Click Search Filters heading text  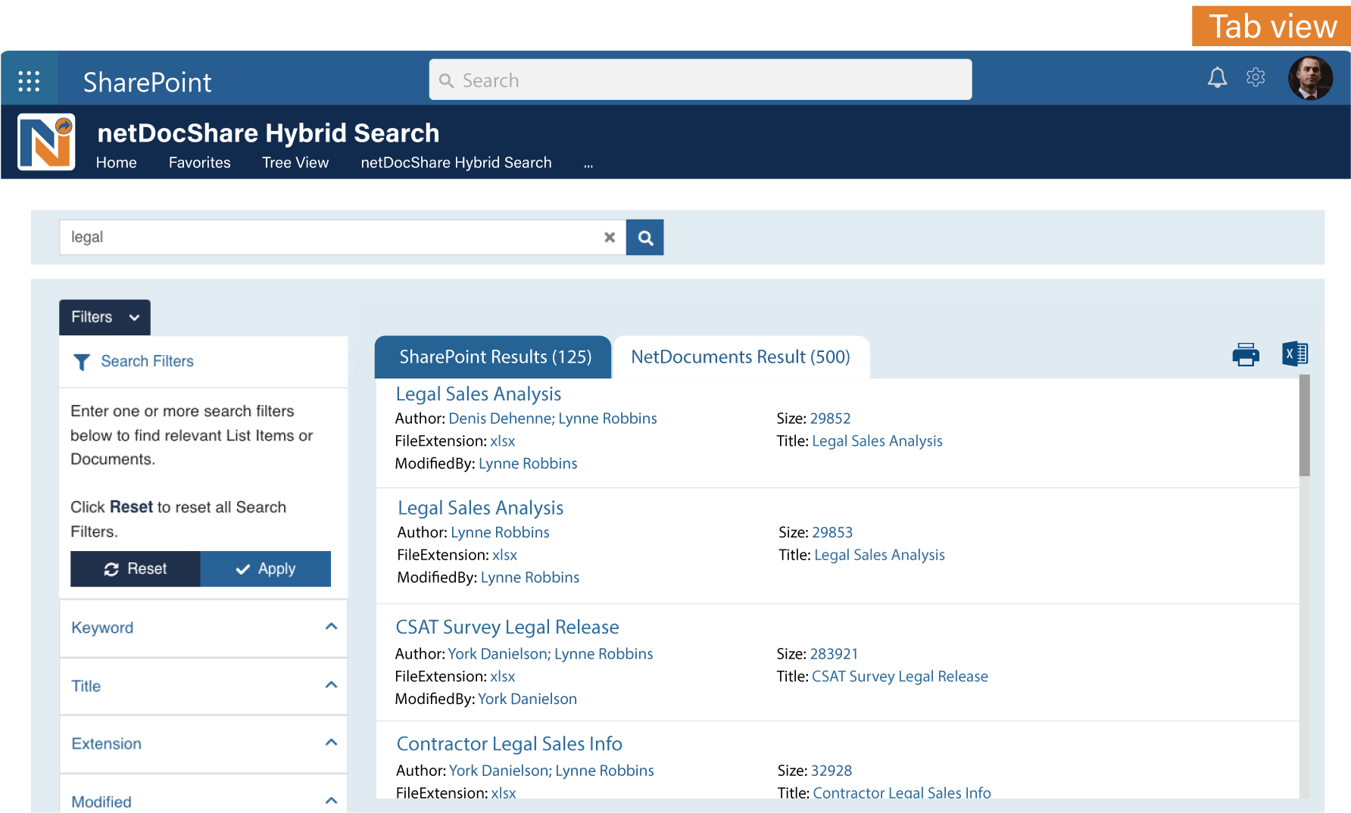pos(148,362)
